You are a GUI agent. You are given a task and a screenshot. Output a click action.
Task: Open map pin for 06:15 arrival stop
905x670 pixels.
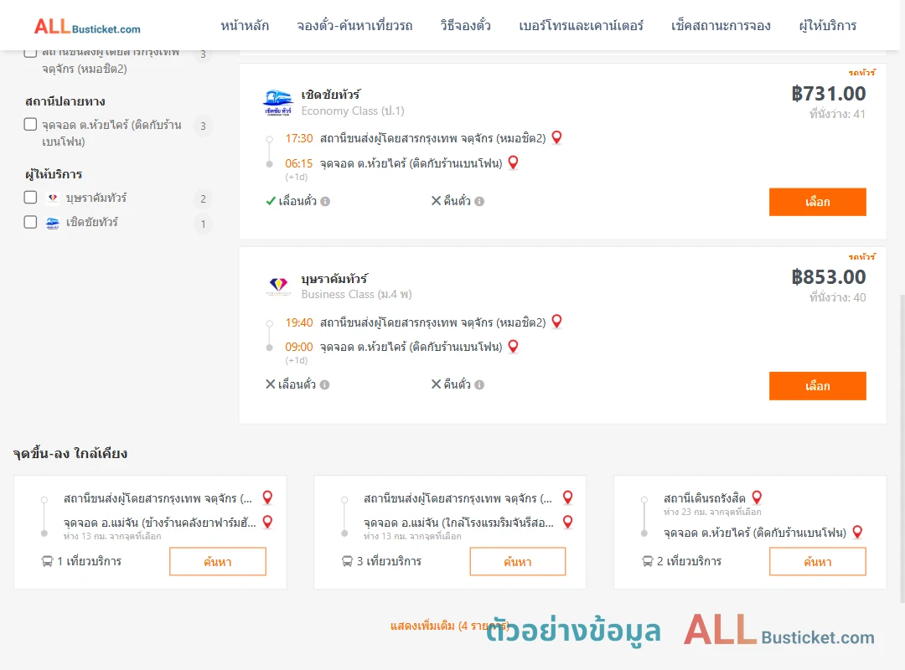(513, 162)
